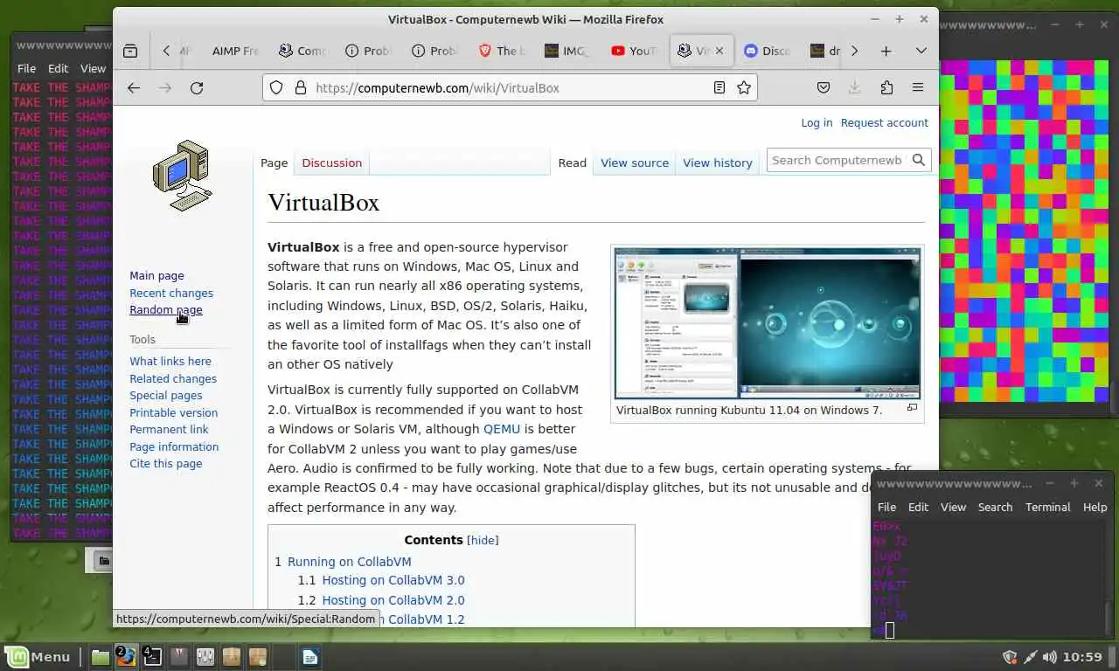The width and height of the screenshot is (1119, 671).
Task: Bookmark this page with the star icon
Action: coord(744,87)
